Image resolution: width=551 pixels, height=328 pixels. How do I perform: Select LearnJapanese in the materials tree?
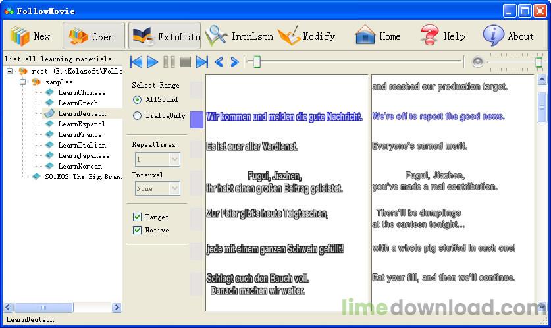84,155
